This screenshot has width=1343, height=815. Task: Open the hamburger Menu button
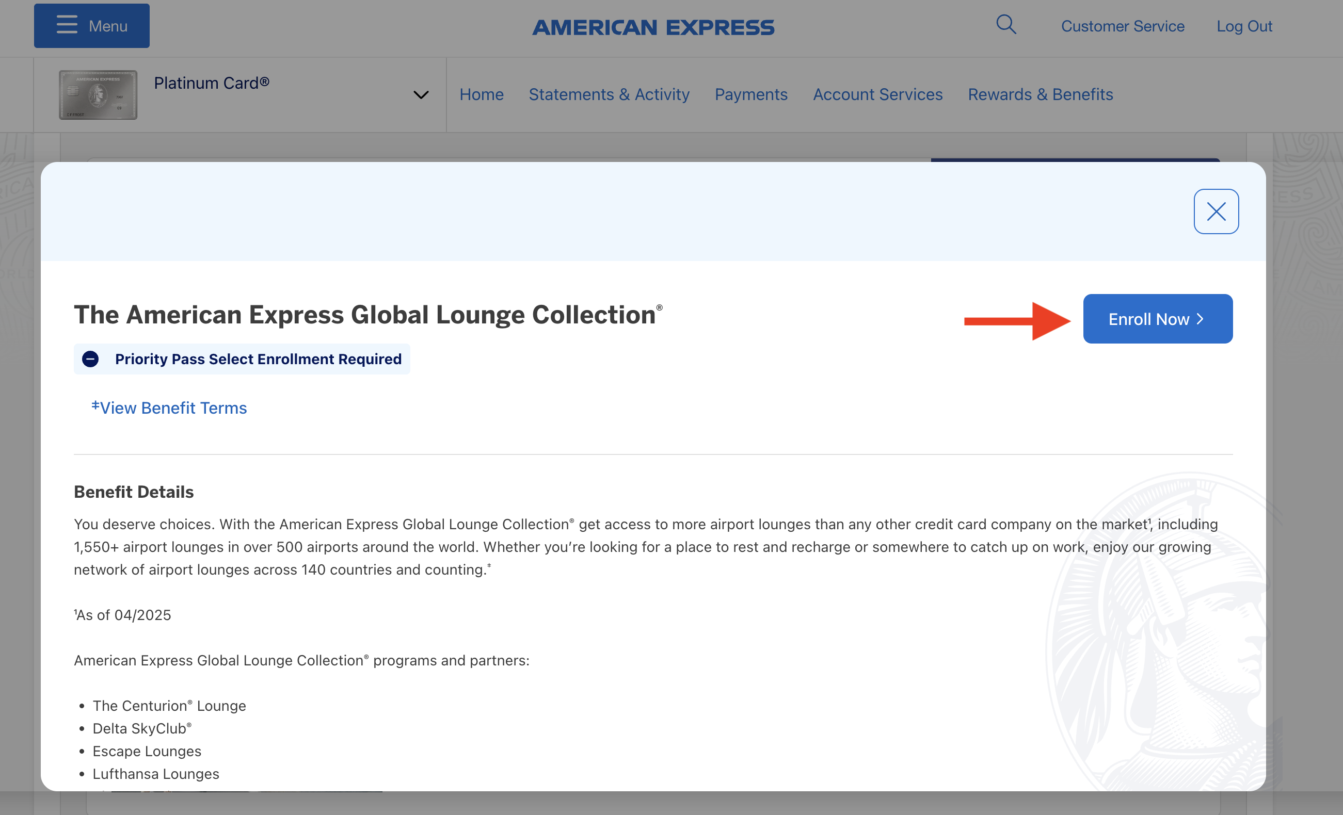[91, 26]
